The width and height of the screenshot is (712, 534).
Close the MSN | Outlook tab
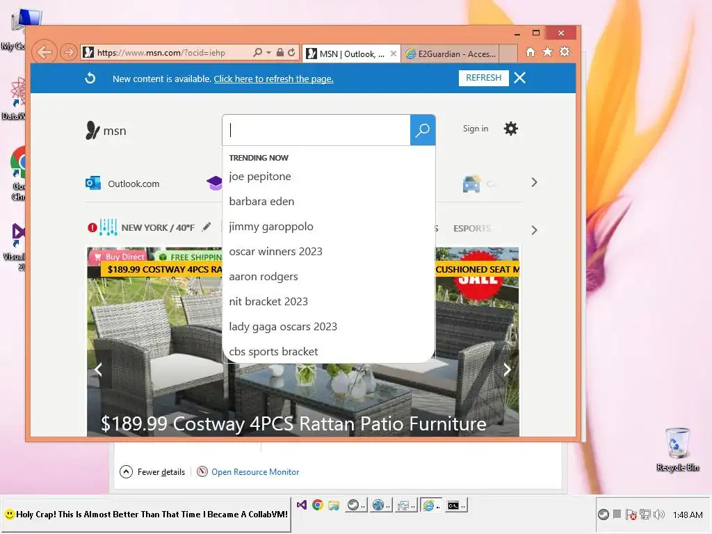[394, 54]
